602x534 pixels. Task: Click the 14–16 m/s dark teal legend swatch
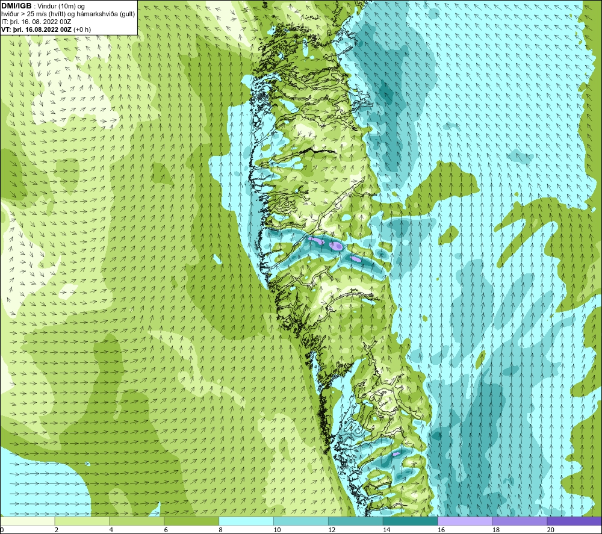pos(411,521)
